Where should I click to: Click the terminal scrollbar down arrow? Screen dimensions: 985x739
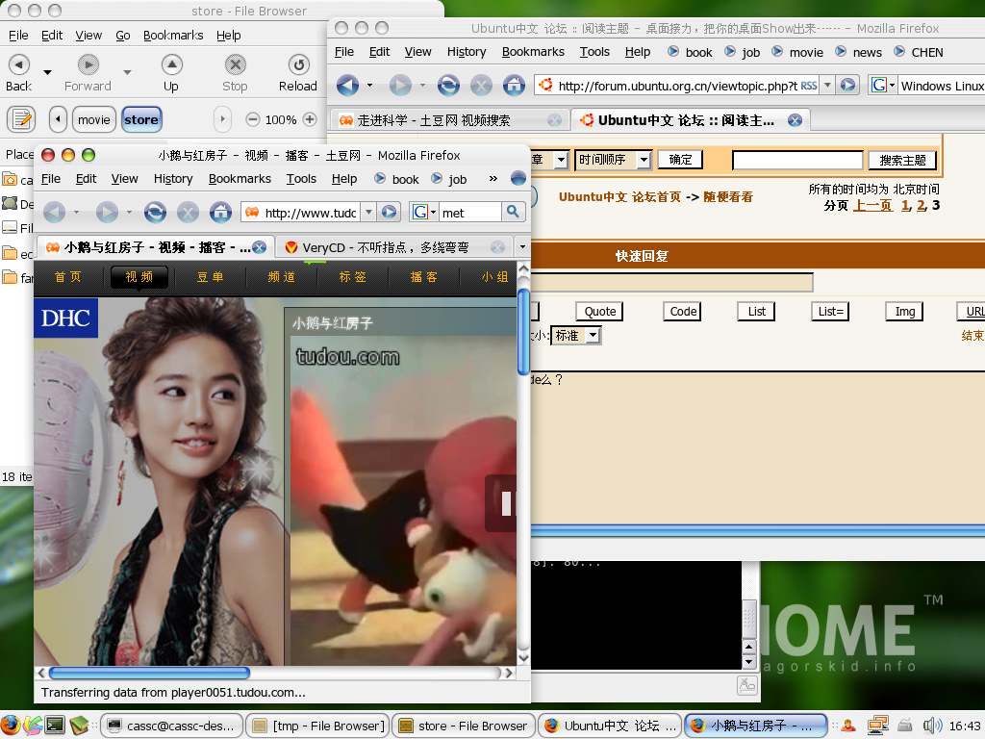point(748,662)
